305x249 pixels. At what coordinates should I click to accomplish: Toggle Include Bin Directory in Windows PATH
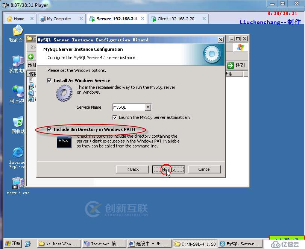click(x=49, y=129)
